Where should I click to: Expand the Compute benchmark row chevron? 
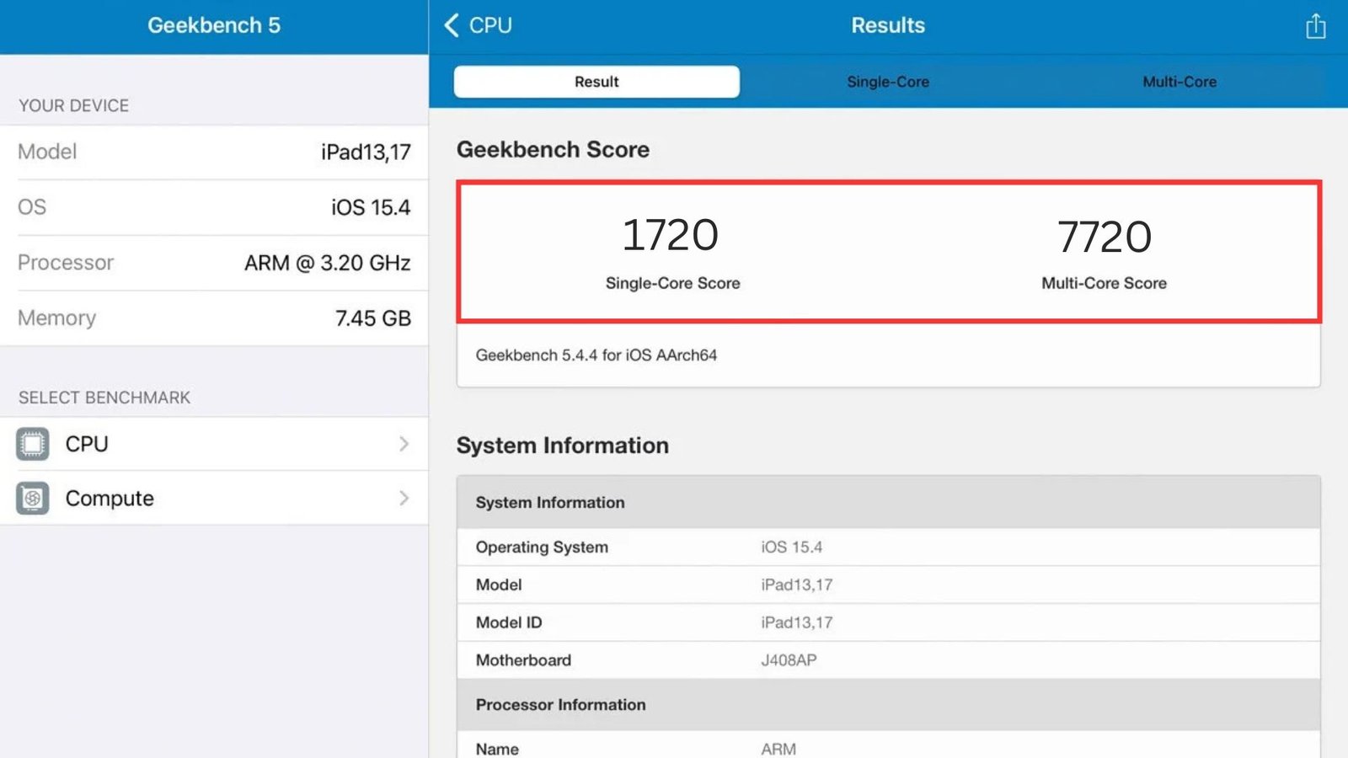coord(404,499)
